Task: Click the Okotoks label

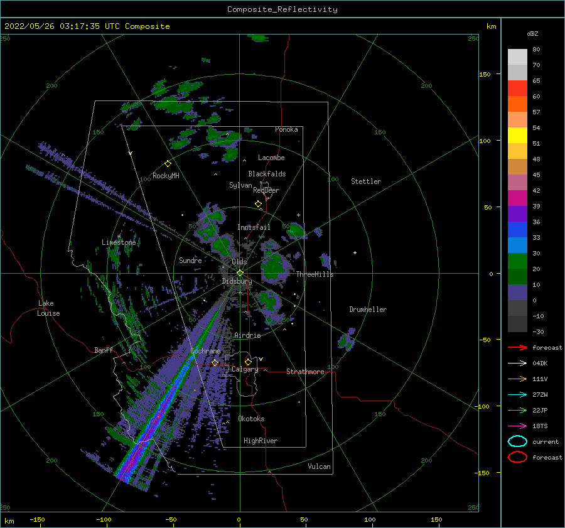Action: [x=251, y=419]
